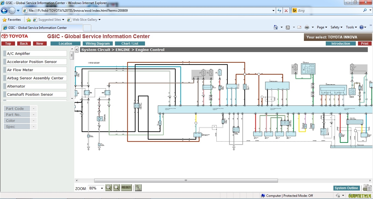Click the document list icon

tap(367, 188)
